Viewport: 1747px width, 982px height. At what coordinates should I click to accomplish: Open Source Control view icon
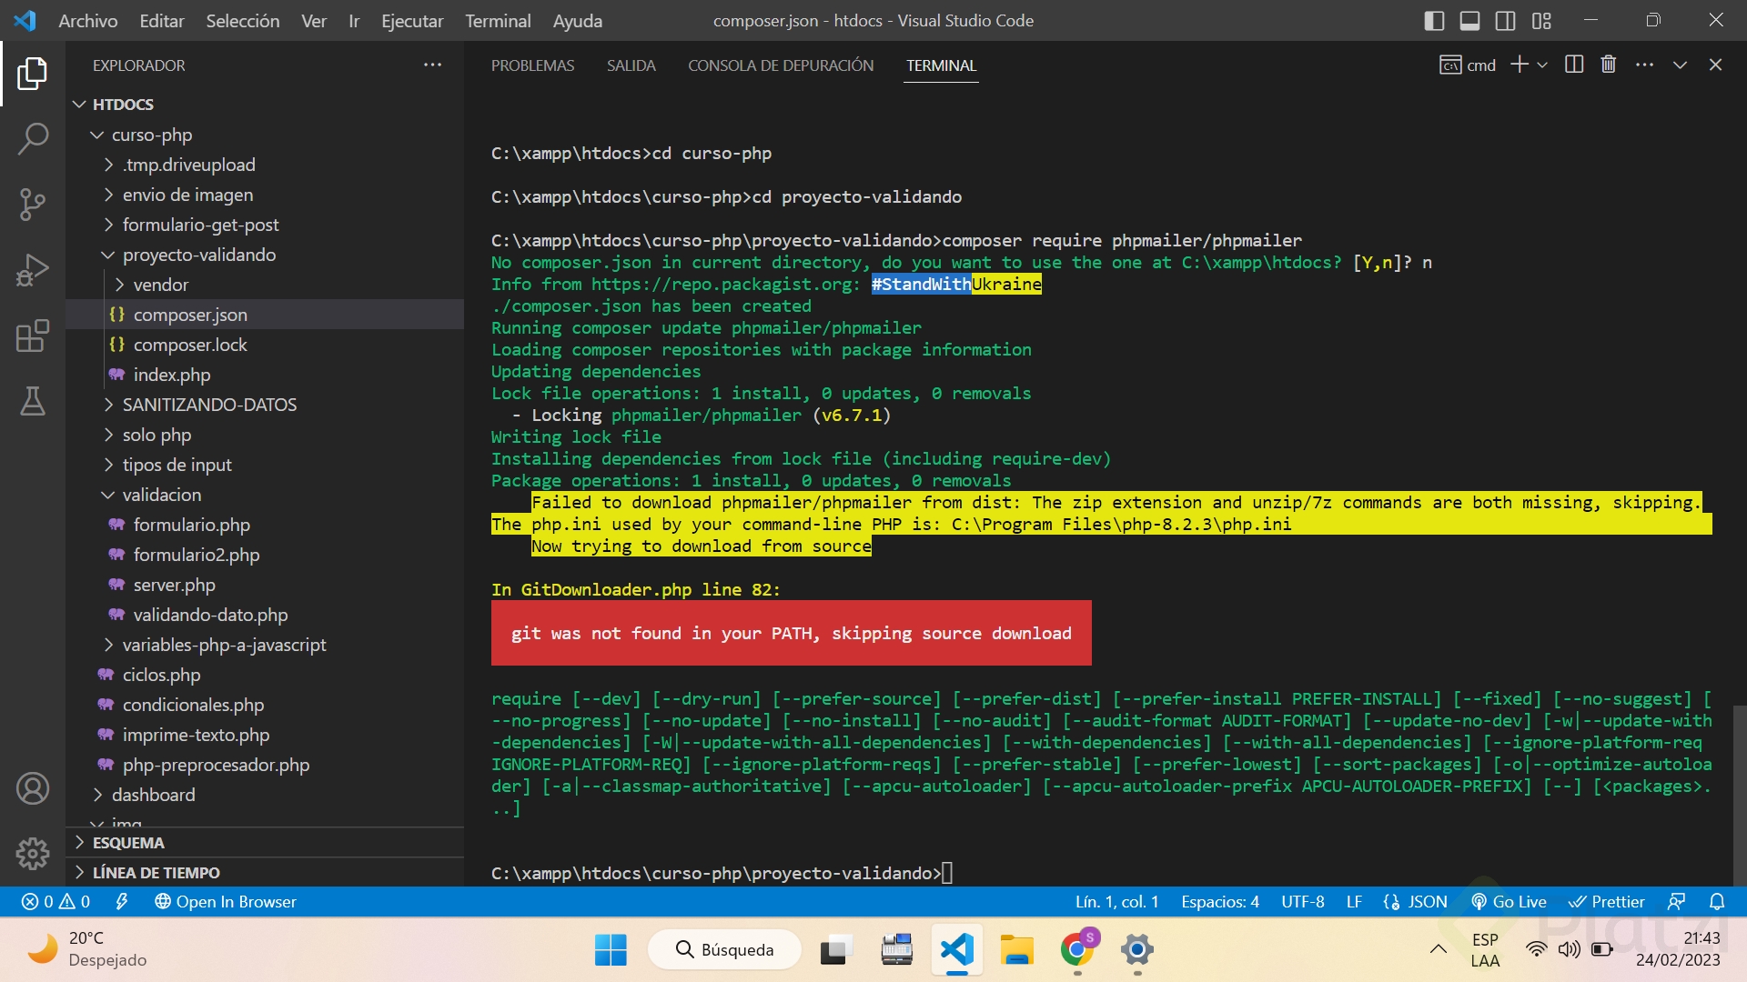point(33,205)
